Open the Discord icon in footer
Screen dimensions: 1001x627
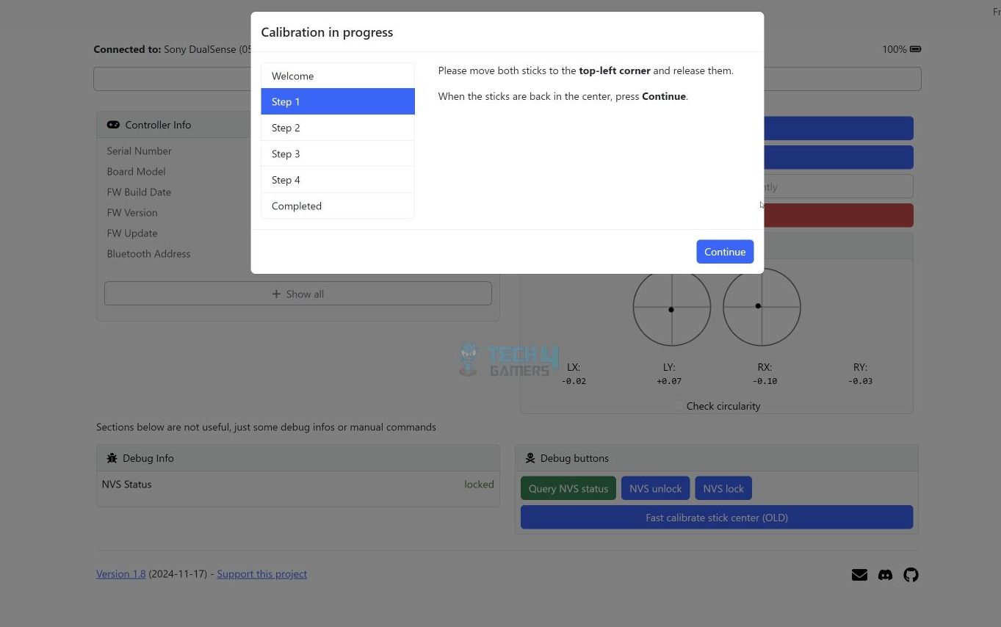click(x=885, y=575)
